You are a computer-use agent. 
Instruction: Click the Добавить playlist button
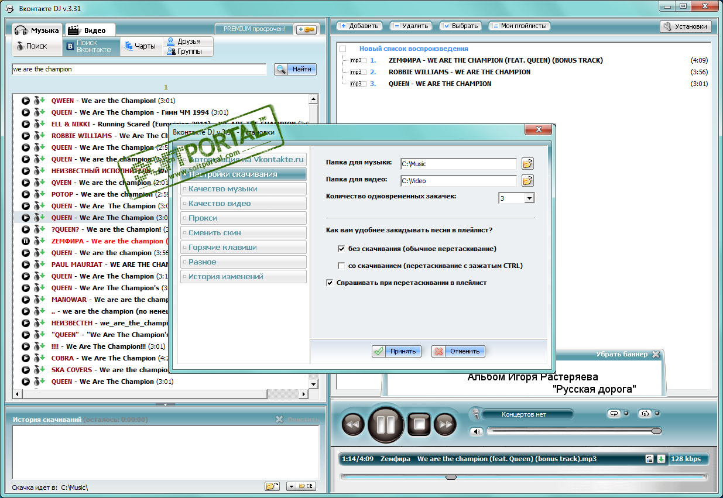[x=359, y=26]
